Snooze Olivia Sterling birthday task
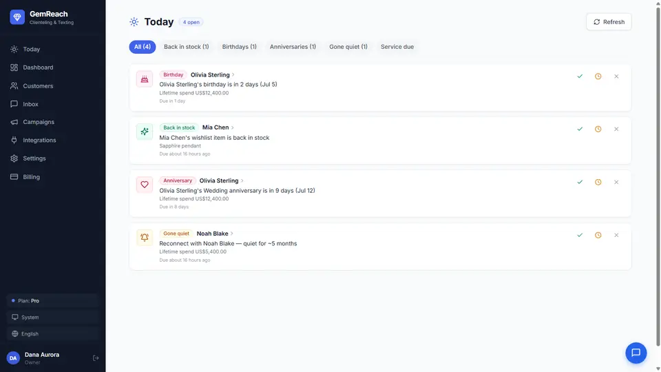The width and height of the screenshot is (661, 372). 598,76
